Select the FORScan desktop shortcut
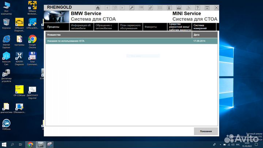This screenshot has height=148, width=263. [6, 125]
